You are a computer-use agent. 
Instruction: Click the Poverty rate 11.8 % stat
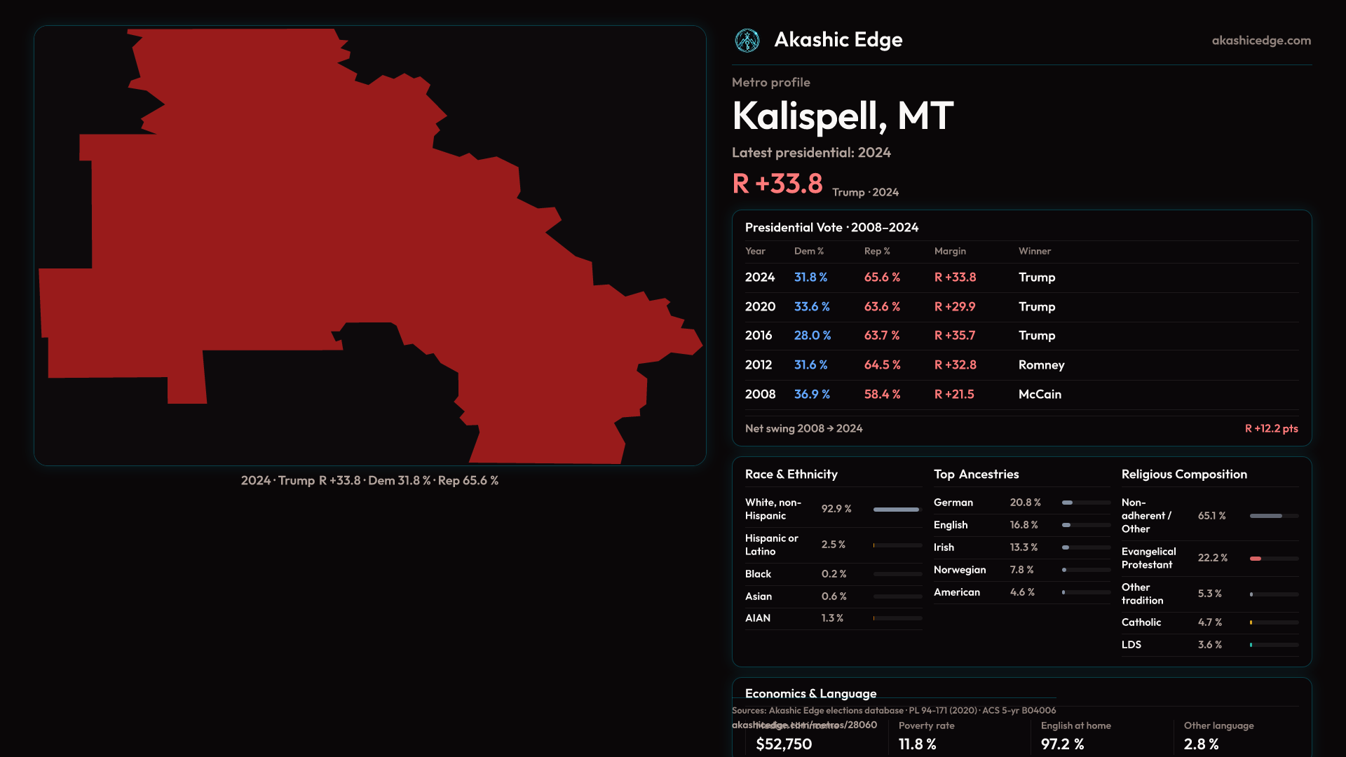click(917, 744)
